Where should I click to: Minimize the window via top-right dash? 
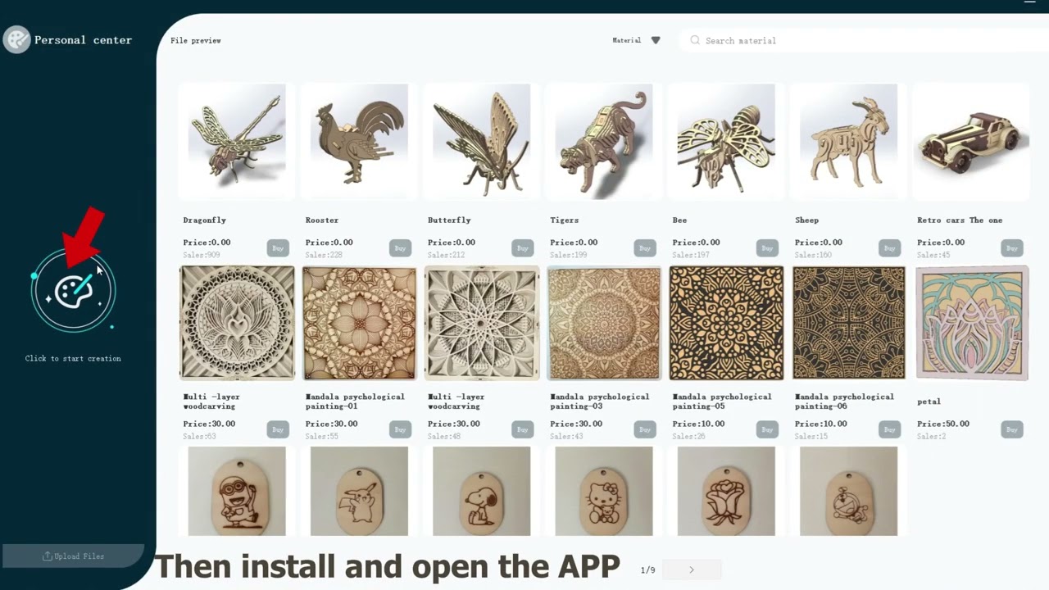click(x=1030, y=2)
